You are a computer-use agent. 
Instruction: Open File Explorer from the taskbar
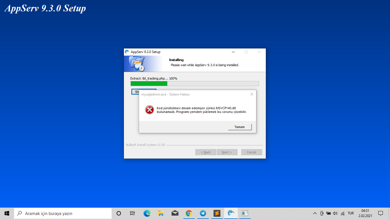coord(161,213)
